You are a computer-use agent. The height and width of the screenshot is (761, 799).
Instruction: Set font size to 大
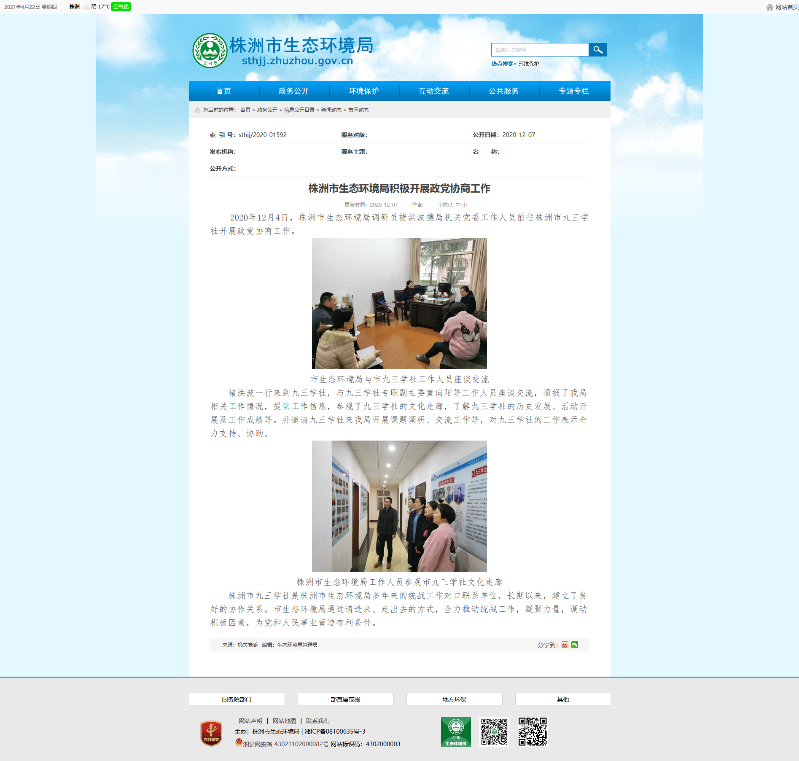pyautogui.click(x=452, y=205)
